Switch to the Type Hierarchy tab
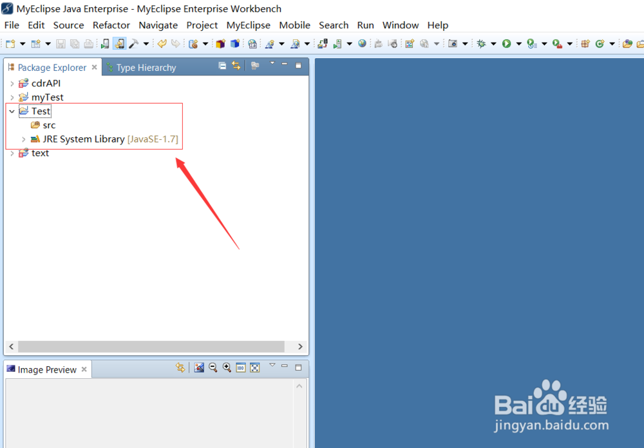644x448 pixels. tap(141, 68)
